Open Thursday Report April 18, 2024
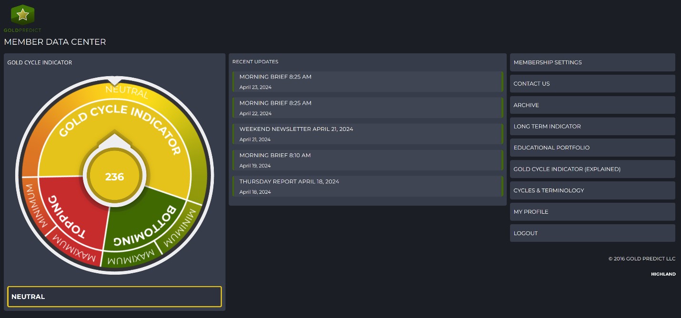The height and width of the screenshot is (318, 681). [368, 186]
